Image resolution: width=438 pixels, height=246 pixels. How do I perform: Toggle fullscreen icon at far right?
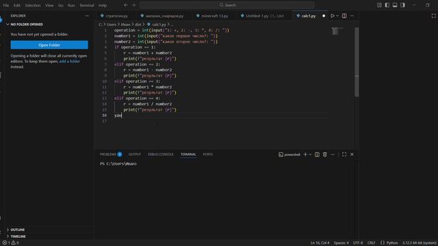[x=433, y=16]
